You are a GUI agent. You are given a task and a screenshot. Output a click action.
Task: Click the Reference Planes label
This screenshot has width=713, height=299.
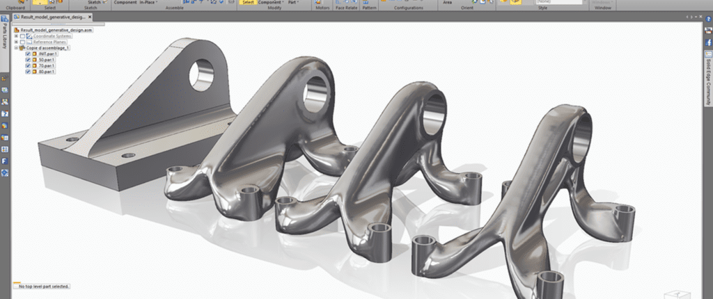49,42
